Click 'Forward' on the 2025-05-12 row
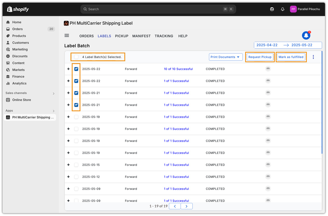Viewport: 328px width, 216px height. pyautogui.click(x=131, y=177)
